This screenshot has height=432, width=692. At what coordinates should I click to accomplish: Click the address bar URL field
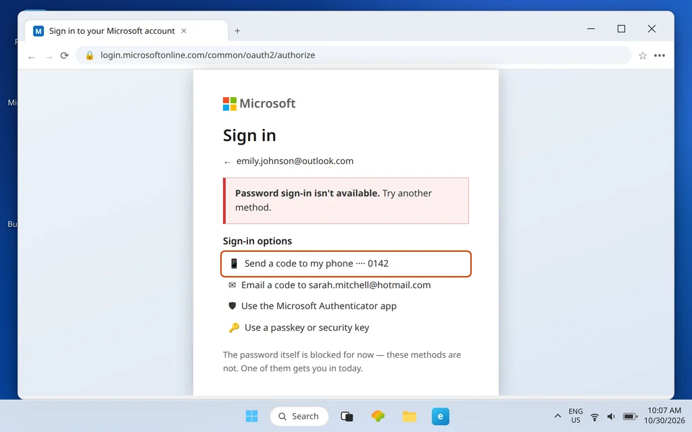353,55
